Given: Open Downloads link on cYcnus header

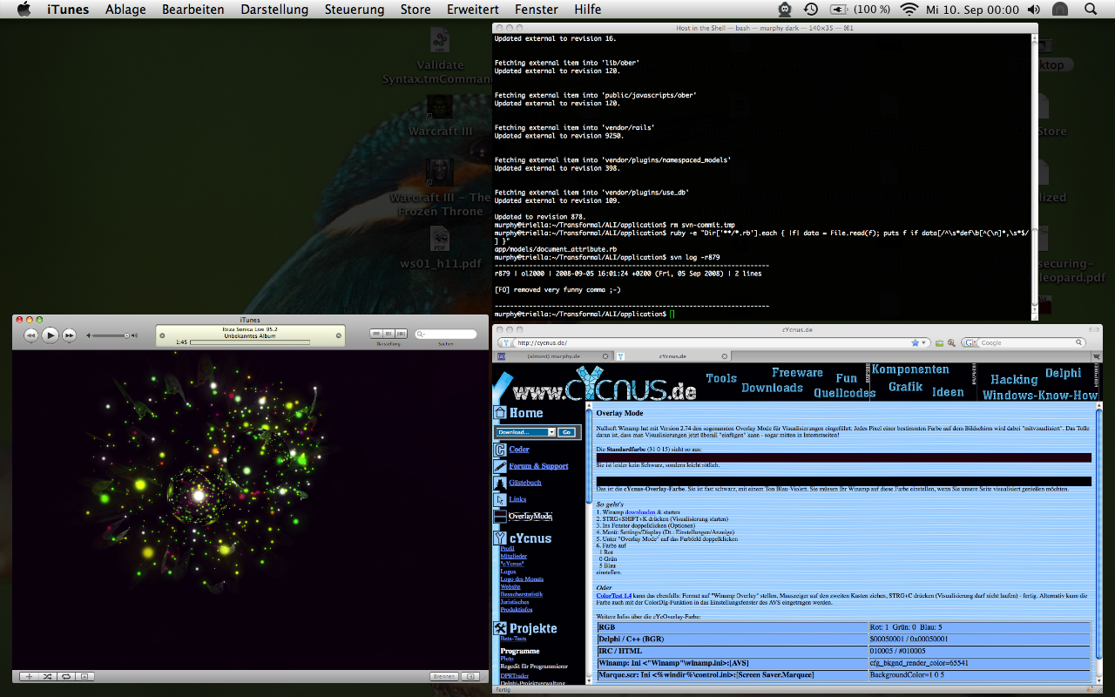Looking at the screenshot, I should click(772, 388).
